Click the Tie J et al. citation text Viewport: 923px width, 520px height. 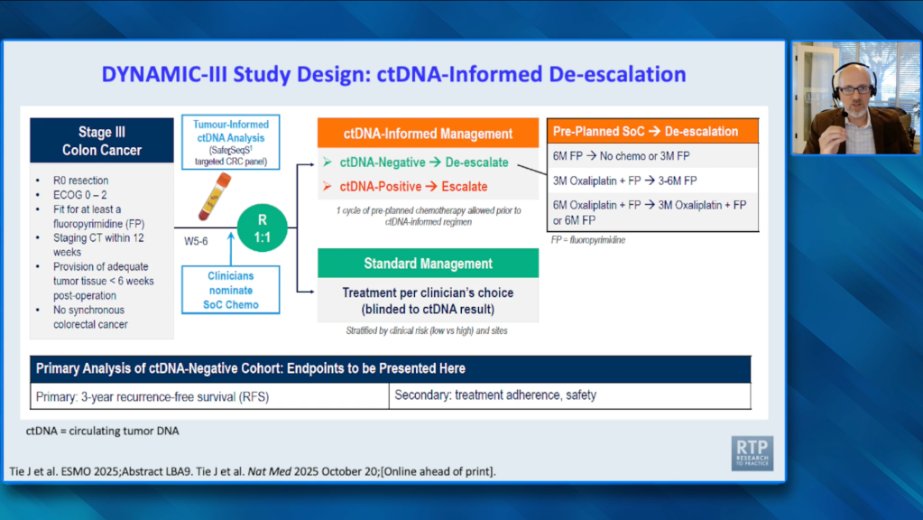(253, 471)
